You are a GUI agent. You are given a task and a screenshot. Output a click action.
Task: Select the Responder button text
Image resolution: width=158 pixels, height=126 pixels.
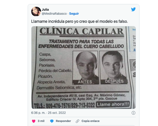64,121
